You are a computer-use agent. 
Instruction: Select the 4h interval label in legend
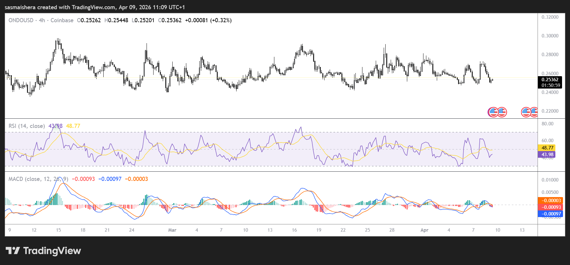(42, 20)
